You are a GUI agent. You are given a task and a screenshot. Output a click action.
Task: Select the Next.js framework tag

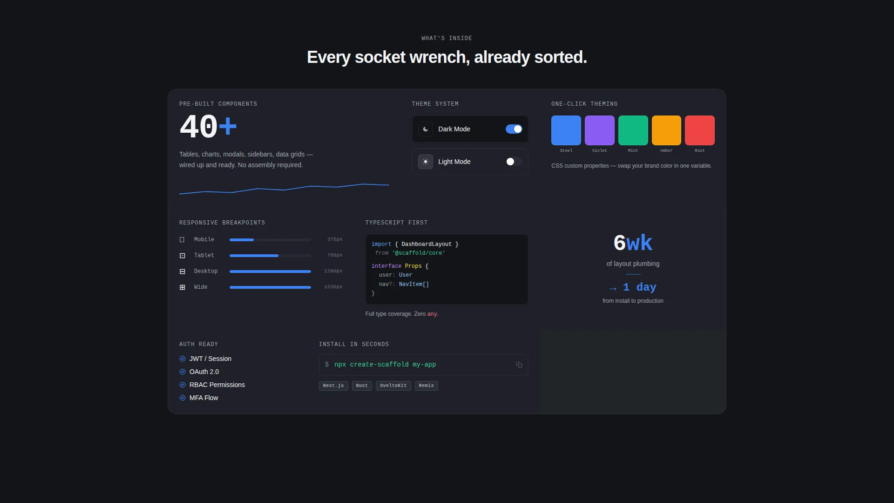[x=333, y=386]
